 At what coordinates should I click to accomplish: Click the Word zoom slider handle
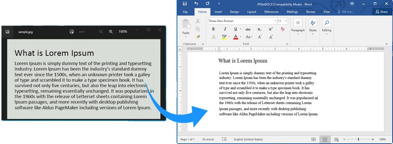pyautogui.click(x=358, y=139)
